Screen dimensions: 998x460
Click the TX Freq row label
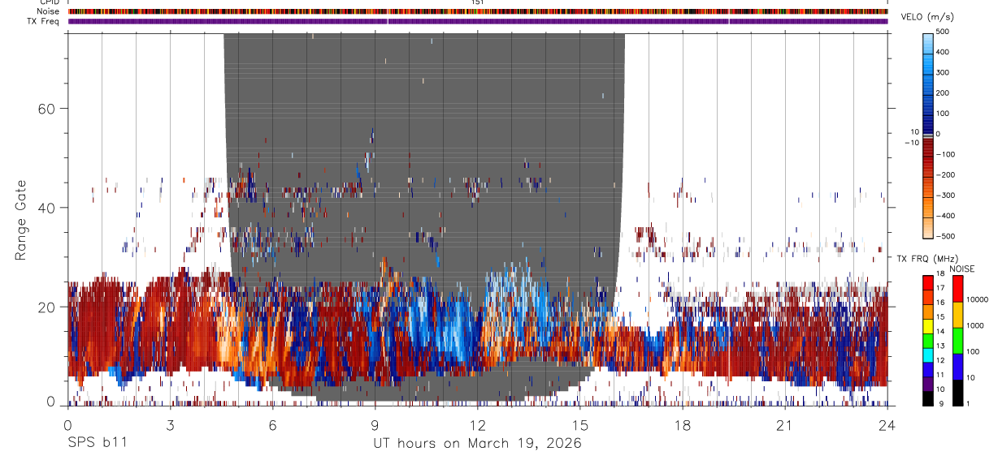pos(44,21)
